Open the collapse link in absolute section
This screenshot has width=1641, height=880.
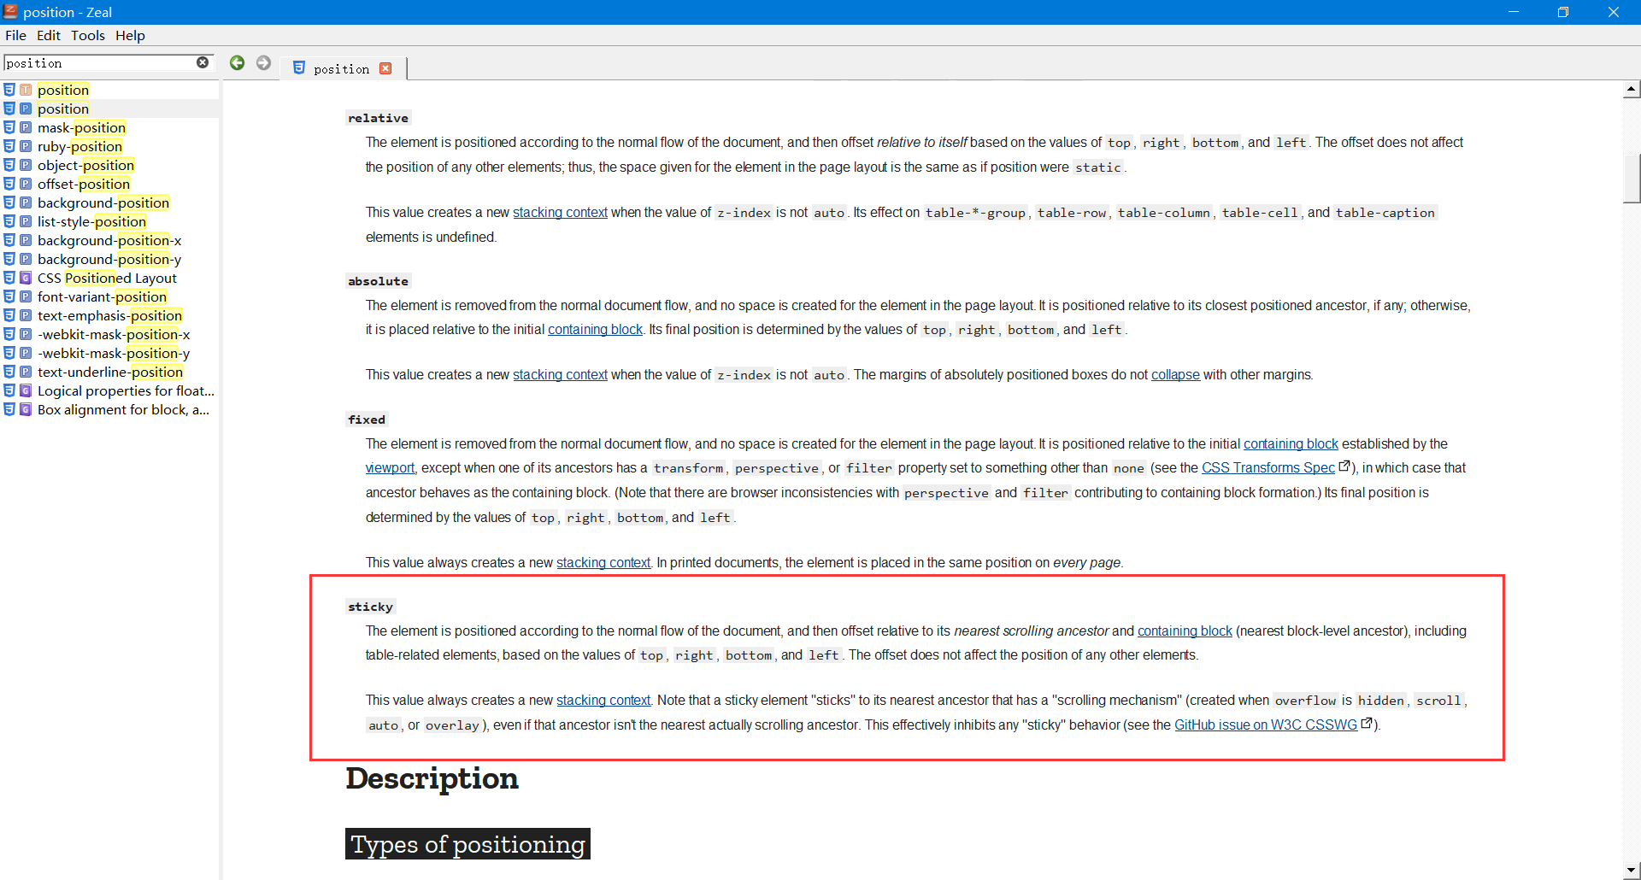point(1175,374)
